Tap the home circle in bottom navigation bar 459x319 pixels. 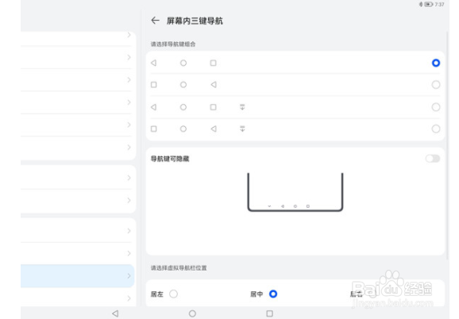[192, 313]
